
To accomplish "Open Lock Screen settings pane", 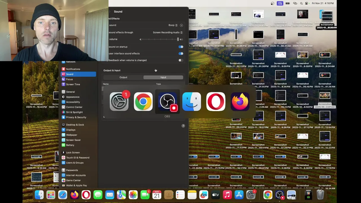I will point(78,153).
